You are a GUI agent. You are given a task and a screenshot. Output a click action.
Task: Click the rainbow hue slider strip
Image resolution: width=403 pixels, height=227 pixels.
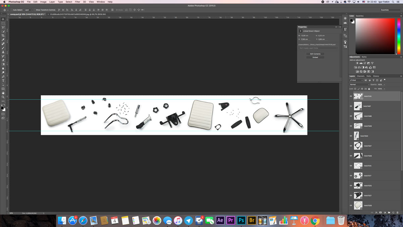click(399, 36)
